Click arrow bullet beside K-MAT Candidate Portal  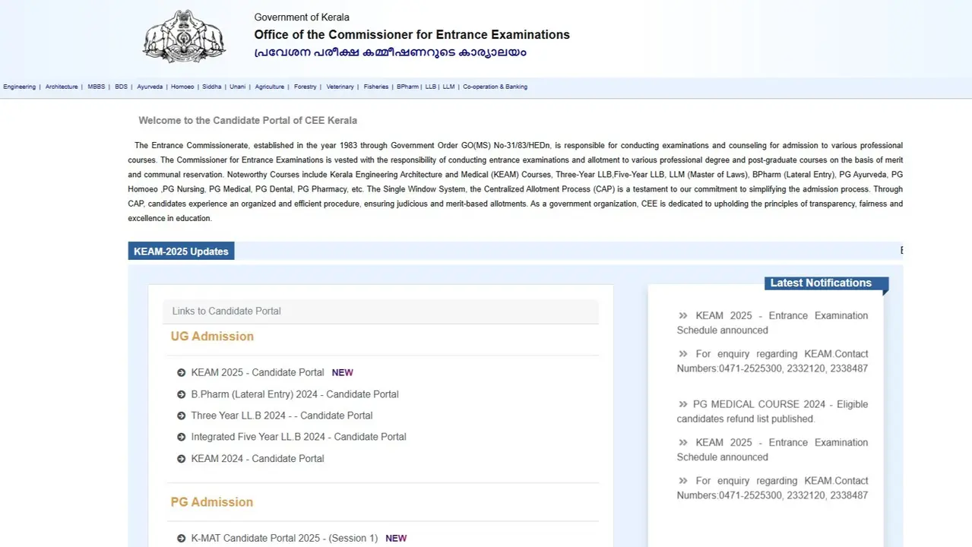click(180, 538)
